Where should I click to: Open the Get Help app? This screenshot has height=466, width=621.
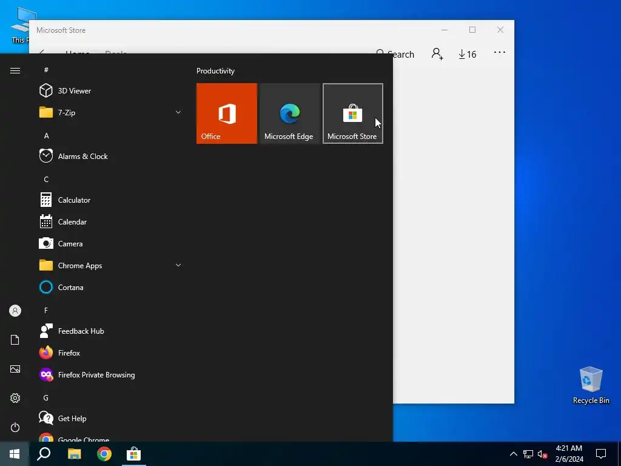coord(111,418)
